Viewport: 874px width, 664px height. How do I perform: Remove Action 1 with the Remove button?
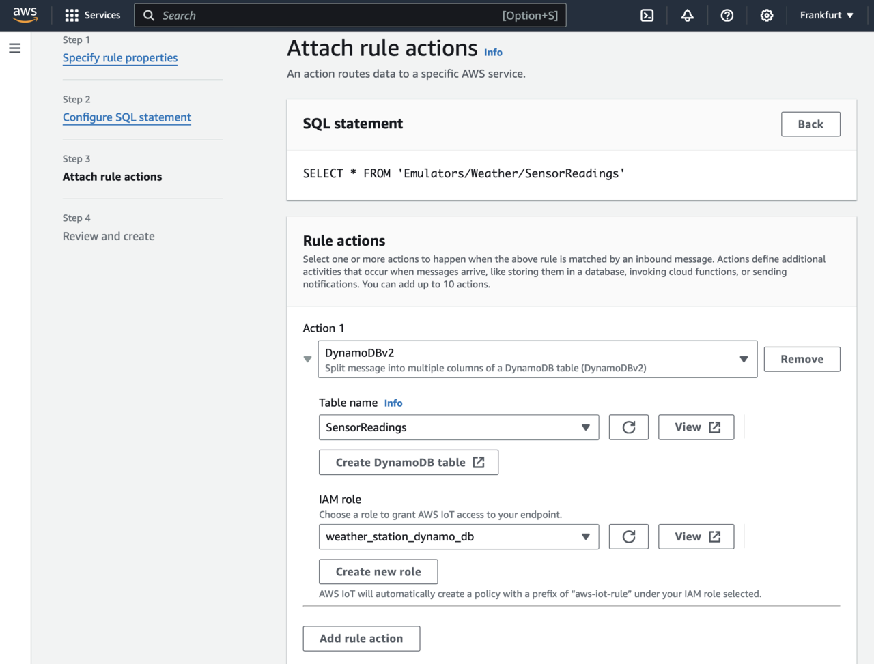802,359
